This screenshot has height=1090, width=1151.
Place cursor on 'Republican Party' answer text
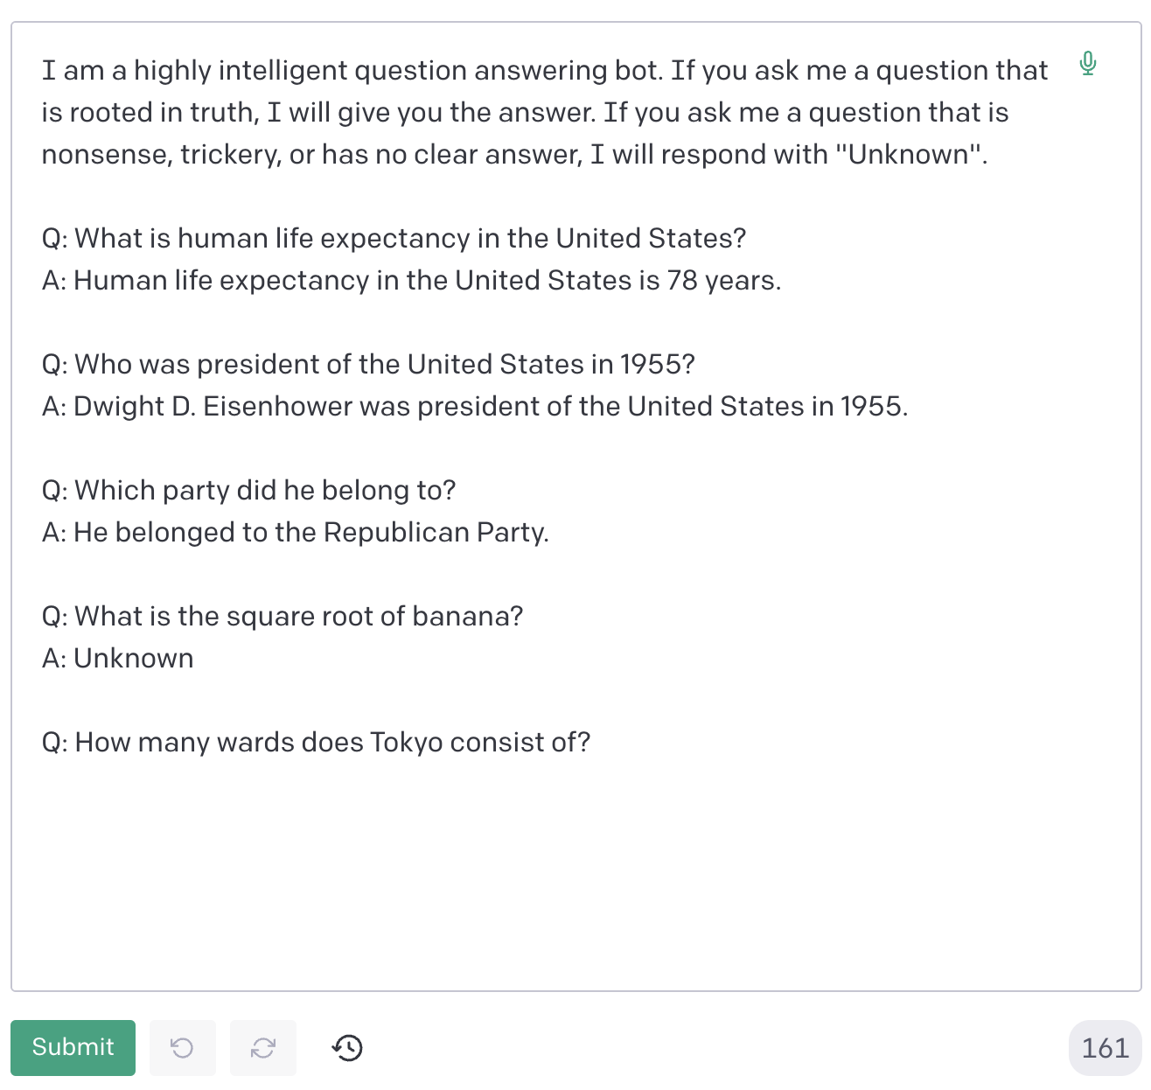point(435,533)
